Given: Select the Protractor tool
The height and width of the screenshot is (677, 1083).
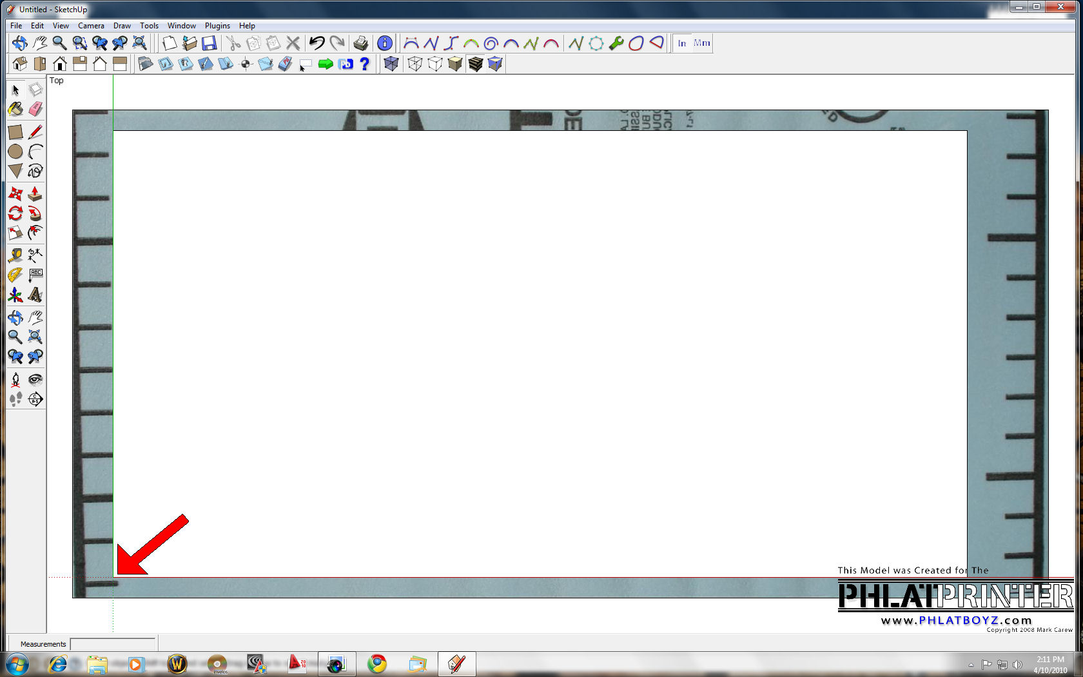Looking at the screenshot, I should [x=15, y=275].
